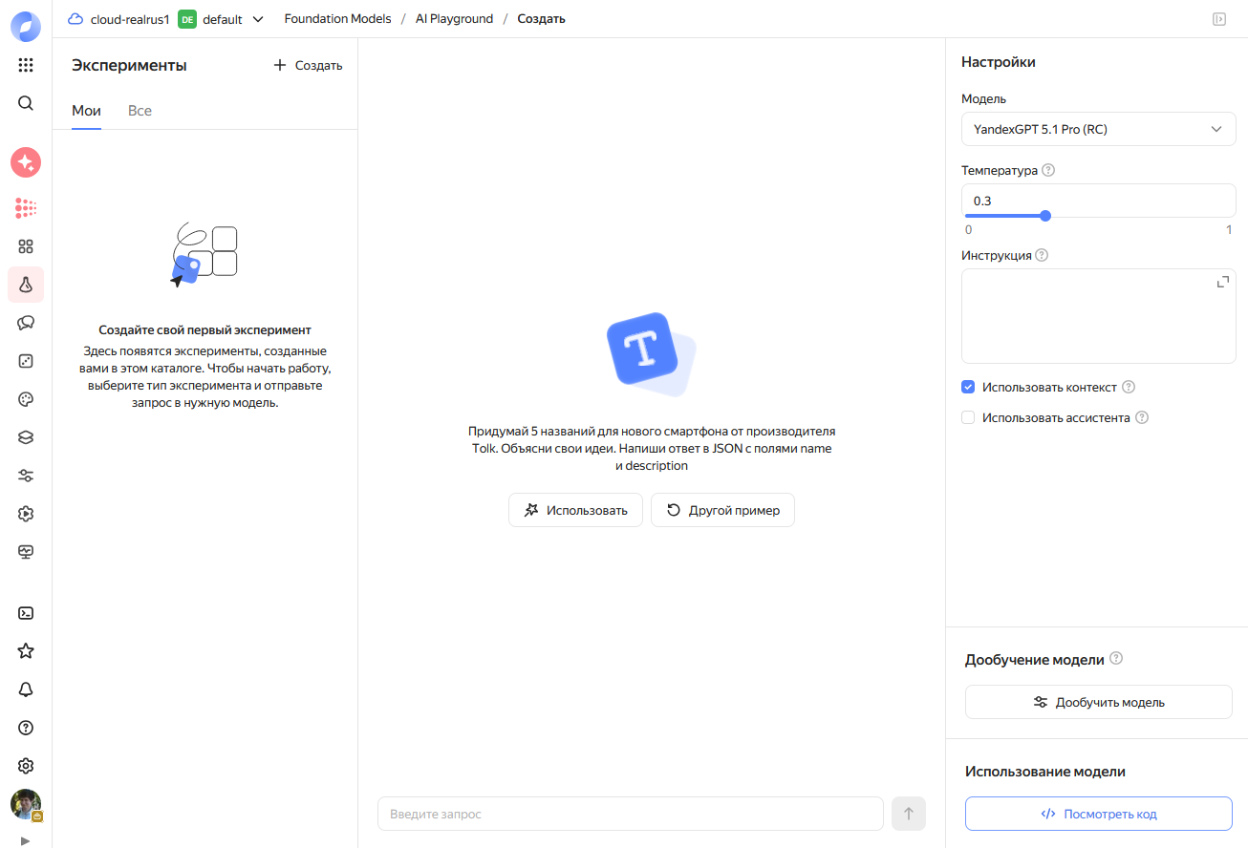Expand the sidebar with bottom arrow
The image size is (1248, 848).
(x=26, y=840)
